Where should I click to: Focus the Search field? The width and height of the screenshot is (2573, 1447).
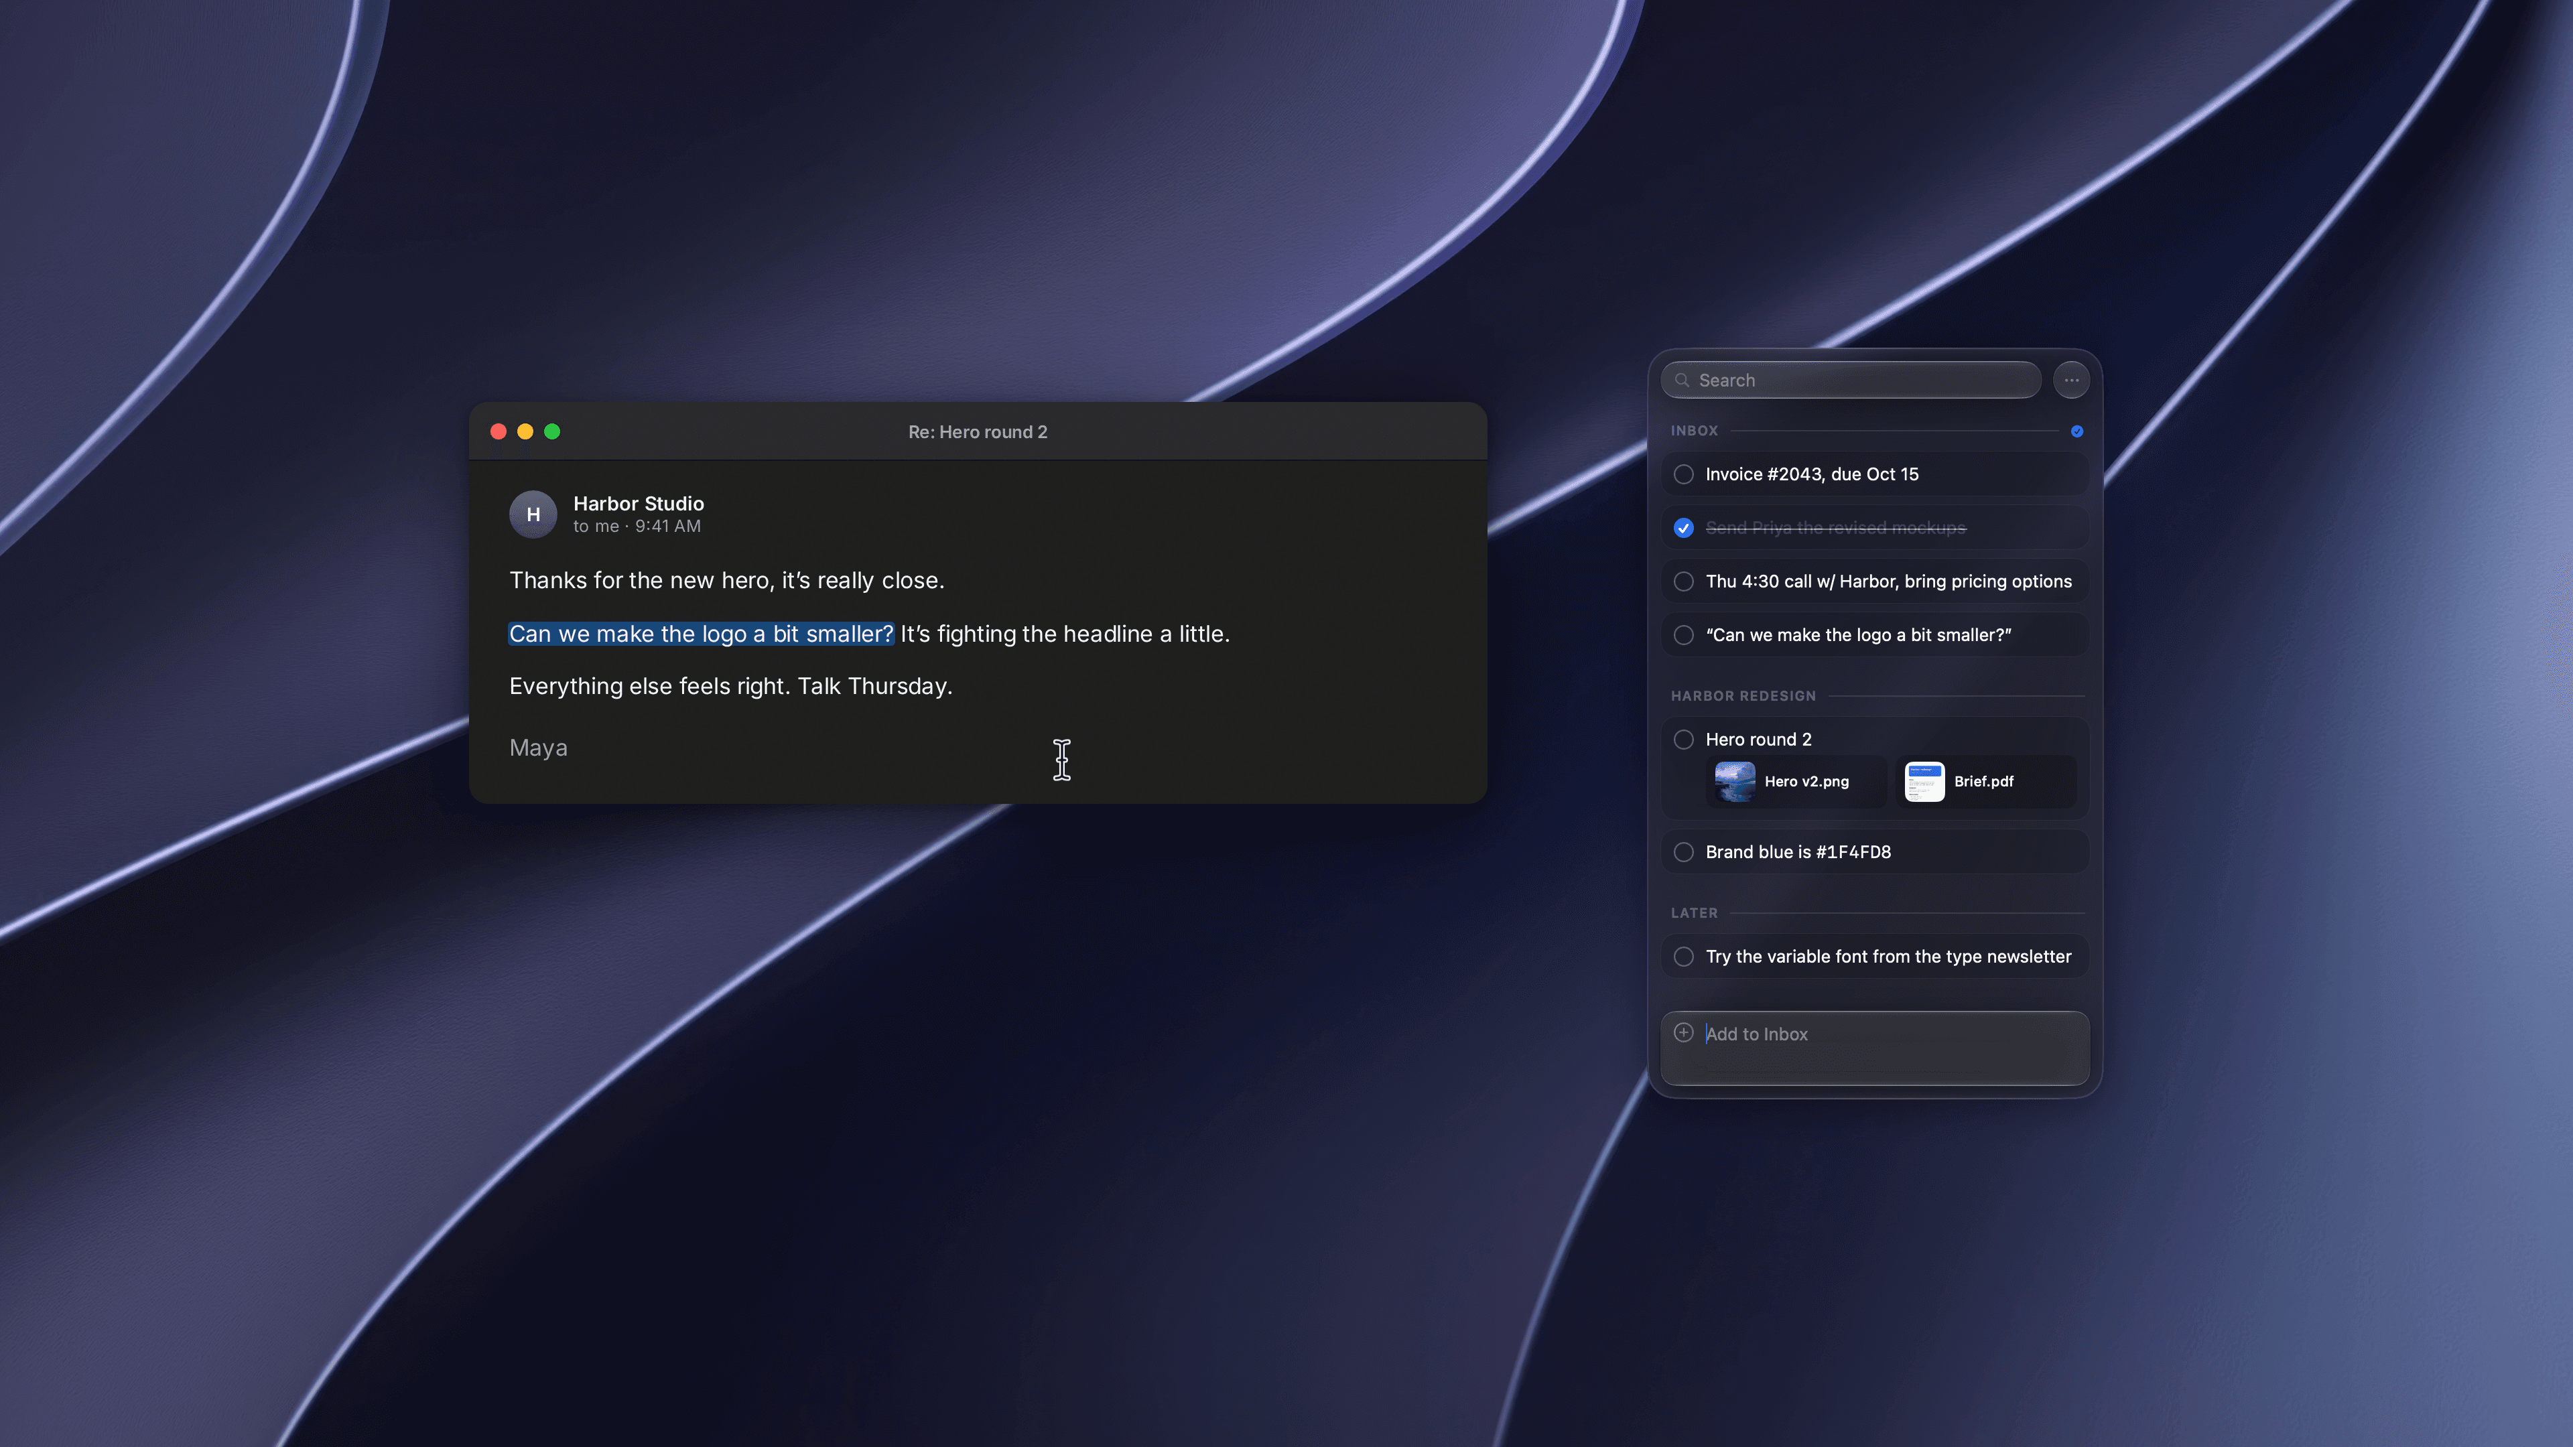click(1851, 381)
